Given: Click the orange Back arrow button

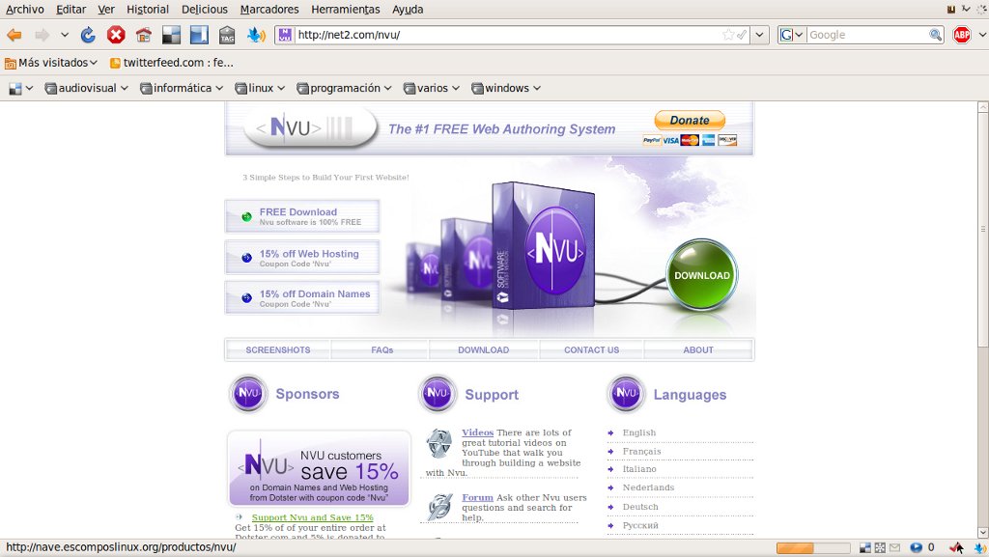Looking at the screenshot, I should (x=14, y=36).
